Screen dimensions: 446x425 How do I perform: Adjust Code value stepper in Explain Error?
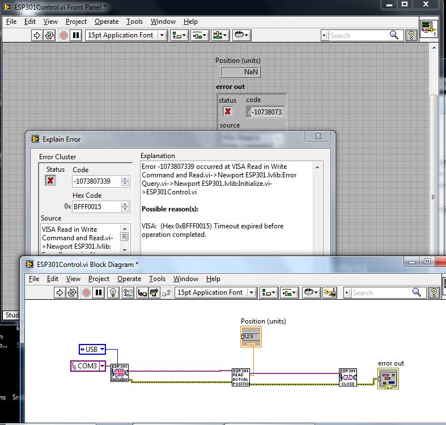(x=125, y=181)
